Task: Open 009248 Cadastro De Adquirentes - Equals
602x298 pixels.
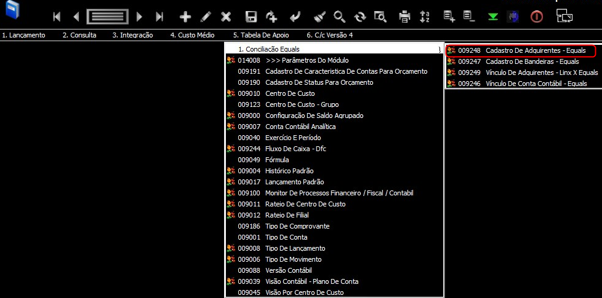Action: (521, 50)
